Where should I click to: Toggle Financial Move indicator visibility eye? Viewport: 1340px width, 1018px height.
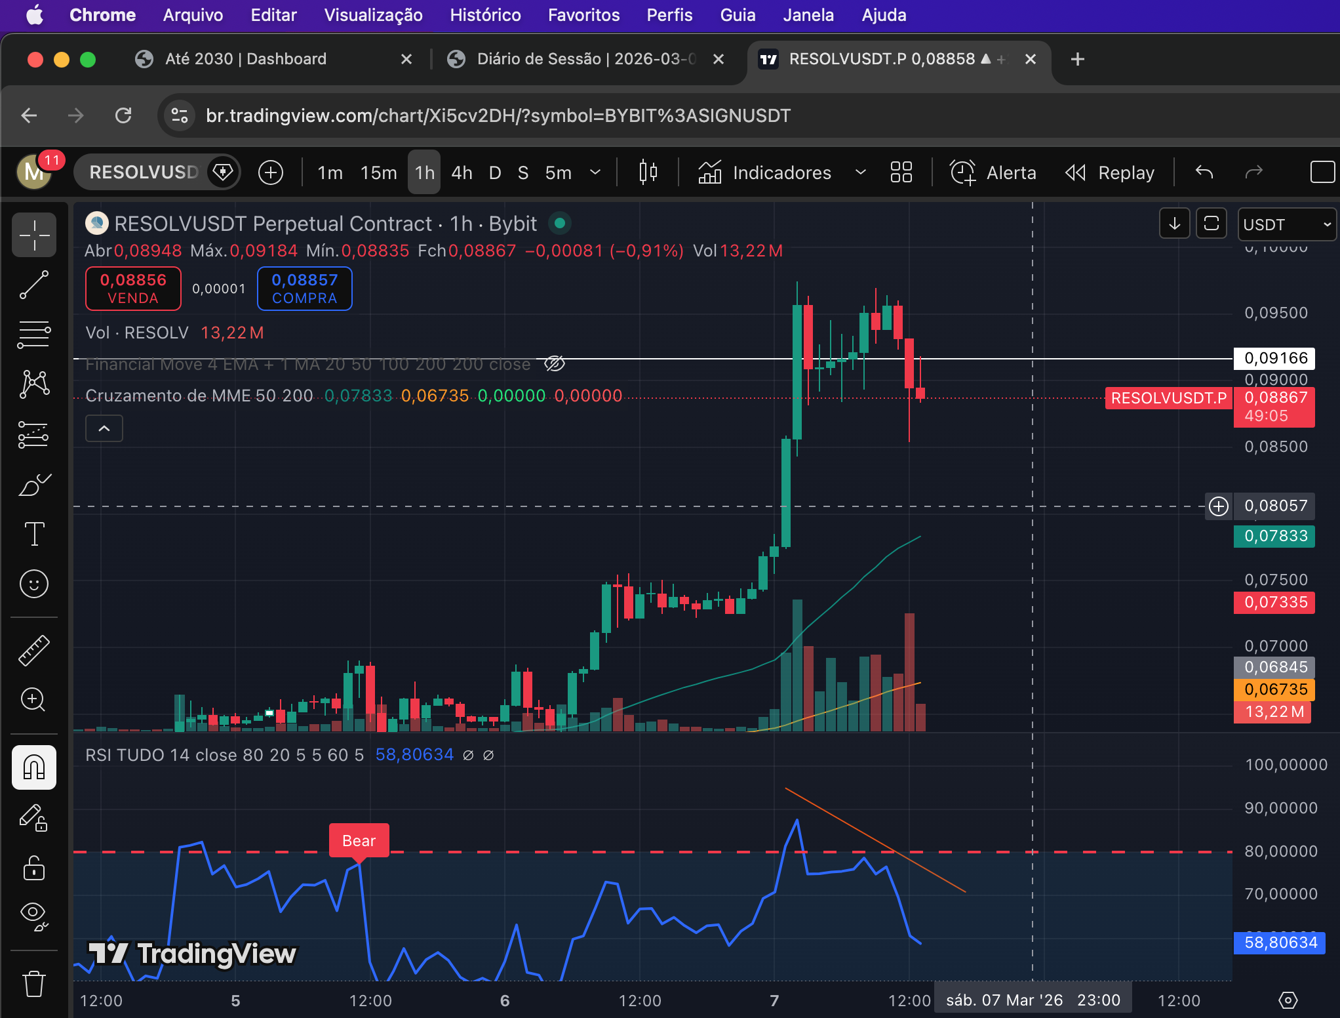(555, 364)
